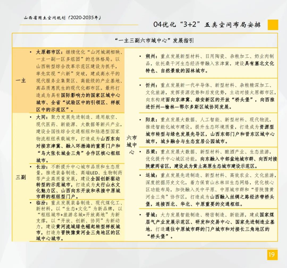This screenshot has width=287, height=268.
Task: Click the '吕梁' entry heading
Action: [150, 152]
